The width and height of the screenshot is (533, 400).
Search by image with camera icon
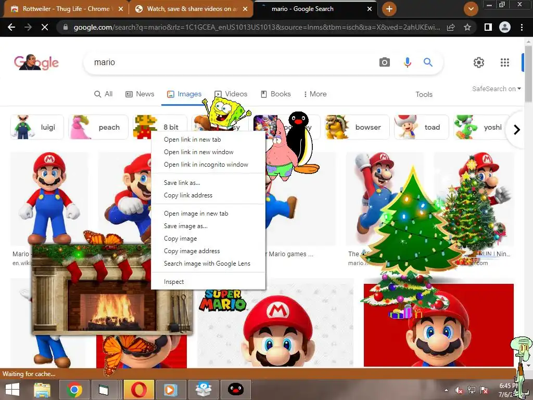pos(385,63)
